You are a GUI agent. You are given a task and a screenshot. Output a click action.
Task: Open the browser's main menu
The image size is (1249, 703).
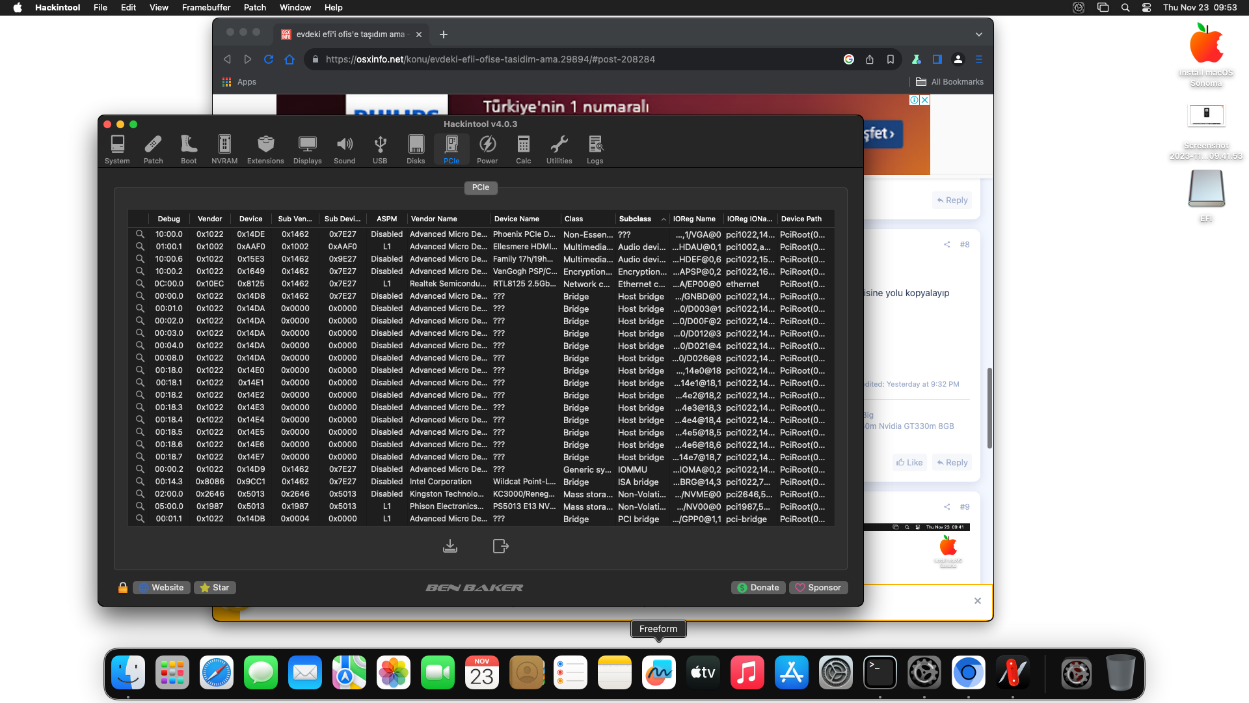(x=979, y=59)
